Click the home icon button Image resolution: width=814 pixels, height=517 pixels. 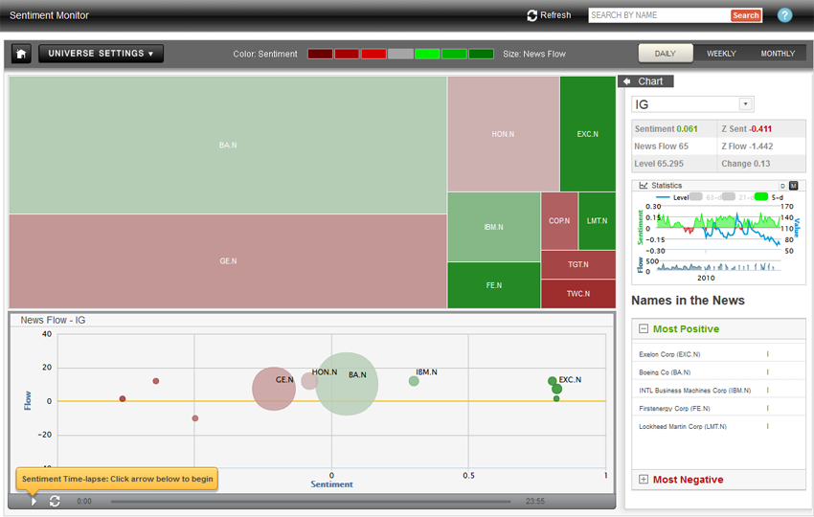(21, 54)
